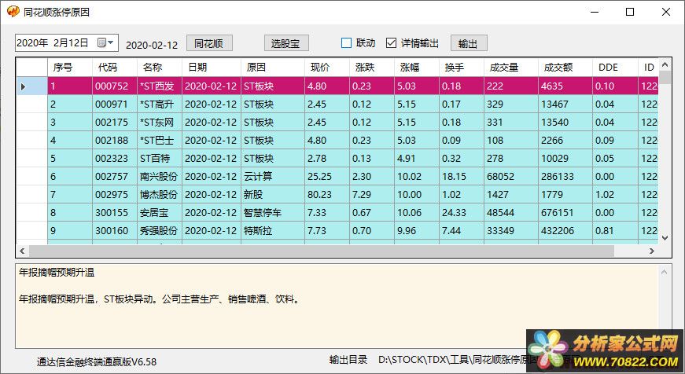
Task: Sort by the 涨幅 column header
Action: 417,68
